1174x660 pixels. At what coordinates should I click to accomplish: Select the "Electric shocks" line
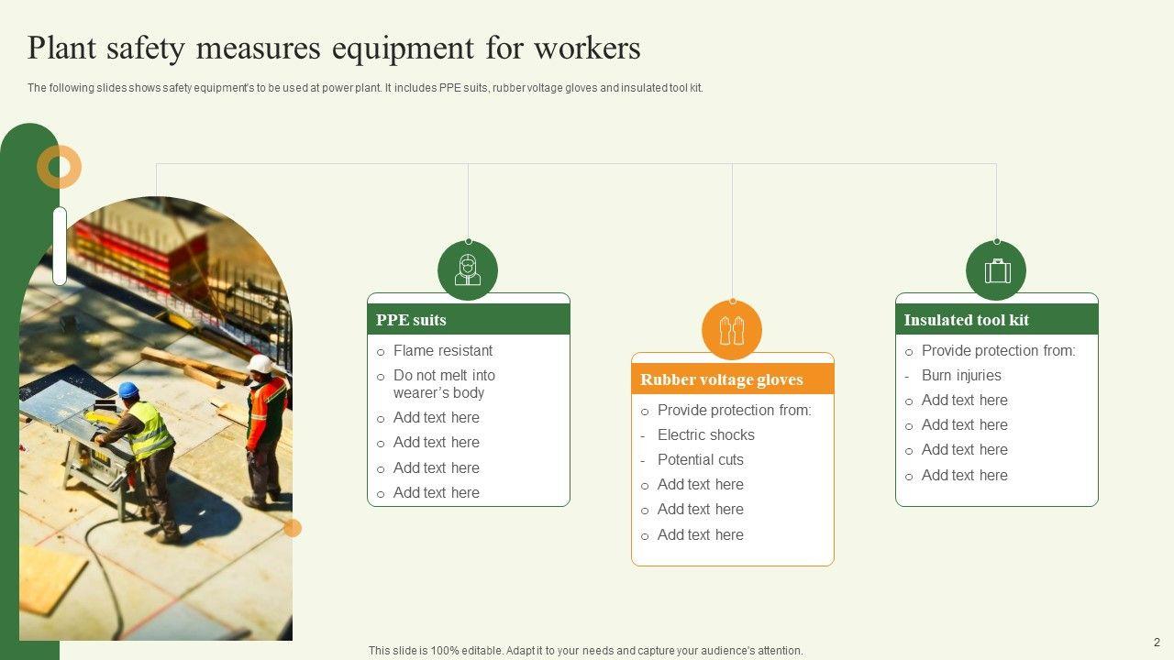(x=706, y=434)
